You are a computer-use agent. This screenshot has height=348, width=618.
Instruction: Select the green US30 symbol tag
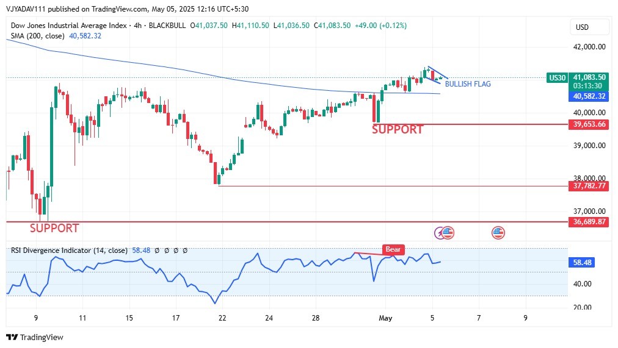(x=556, y=77)
